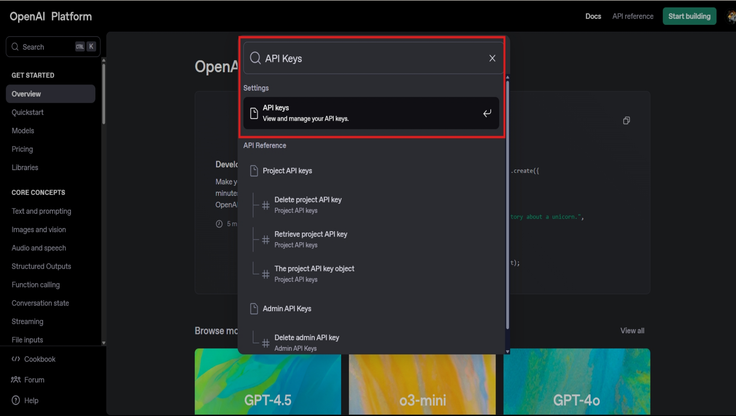
Task: Open Libraries in the sidebar
Action: pyautogui.click(x=25, y=168)
